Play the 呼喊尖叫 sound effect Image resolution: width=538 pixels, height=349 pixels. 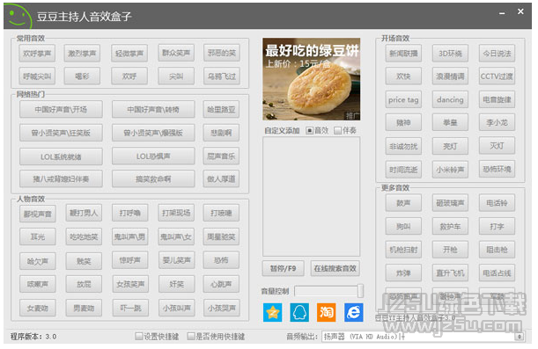click(37, 76)
